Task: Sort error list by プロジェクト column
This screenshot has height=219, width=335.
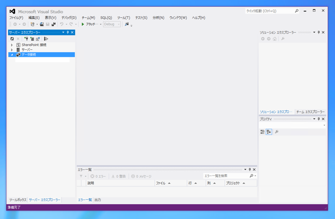Action: coord(241,183)
